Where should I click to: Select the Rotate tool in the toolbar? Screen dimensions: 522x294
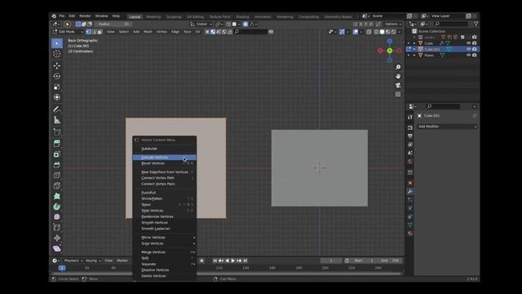(x=57, y=76)
